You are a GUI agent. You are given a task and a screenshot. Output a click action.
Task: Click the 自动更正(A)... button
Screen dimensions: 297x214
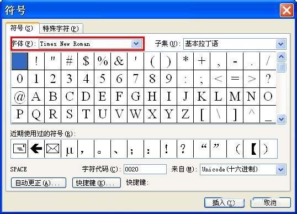[39, 183]
